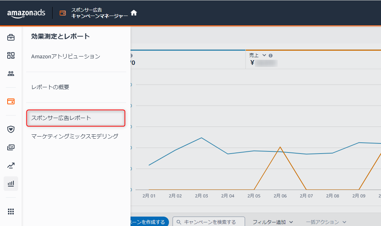Expand the 売上 metric dropdown
This screenshot has height=226, width=381.
(x=264, y=55)
